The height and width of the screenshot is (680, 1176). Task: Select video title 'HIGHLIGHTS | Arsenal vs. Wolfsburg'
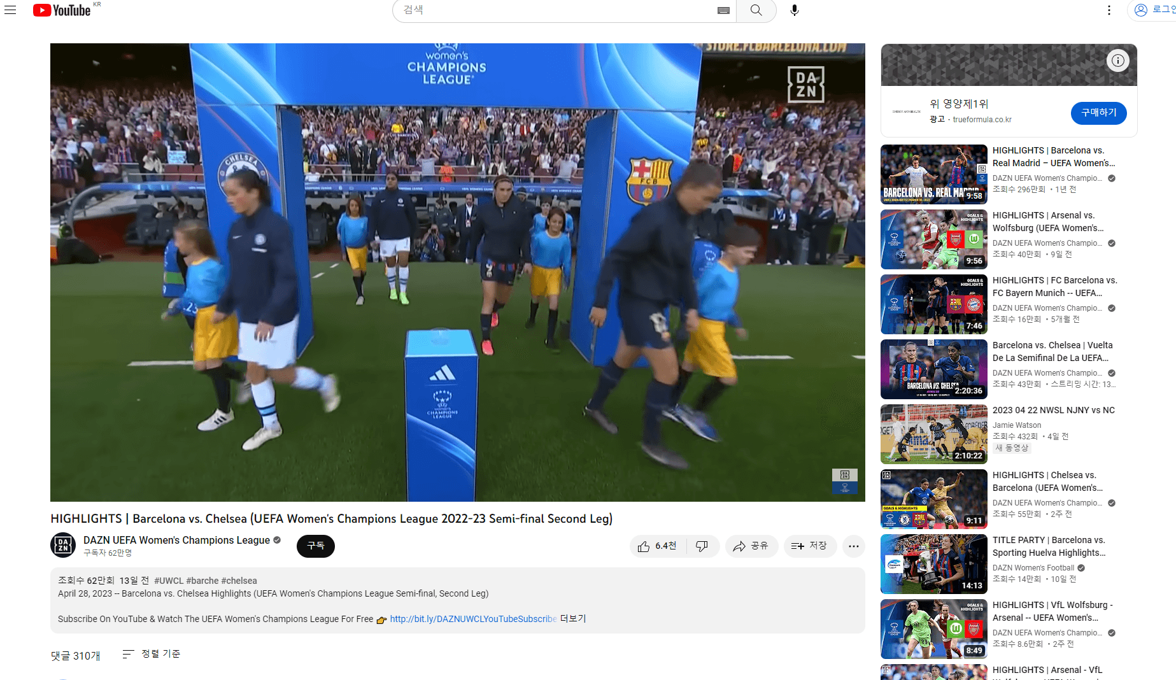click(1048, 222)
